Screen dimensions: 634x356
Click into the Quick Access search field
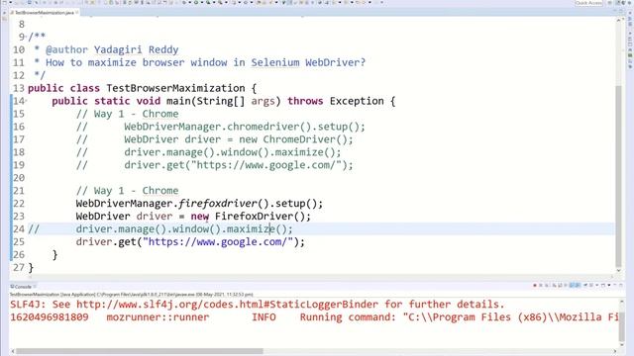(588, 3)
